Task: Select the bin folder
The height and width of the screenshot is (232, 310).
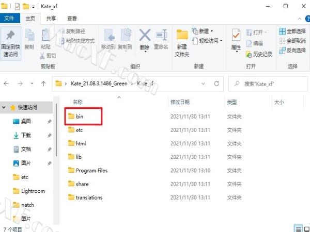Action: [75, 117]
